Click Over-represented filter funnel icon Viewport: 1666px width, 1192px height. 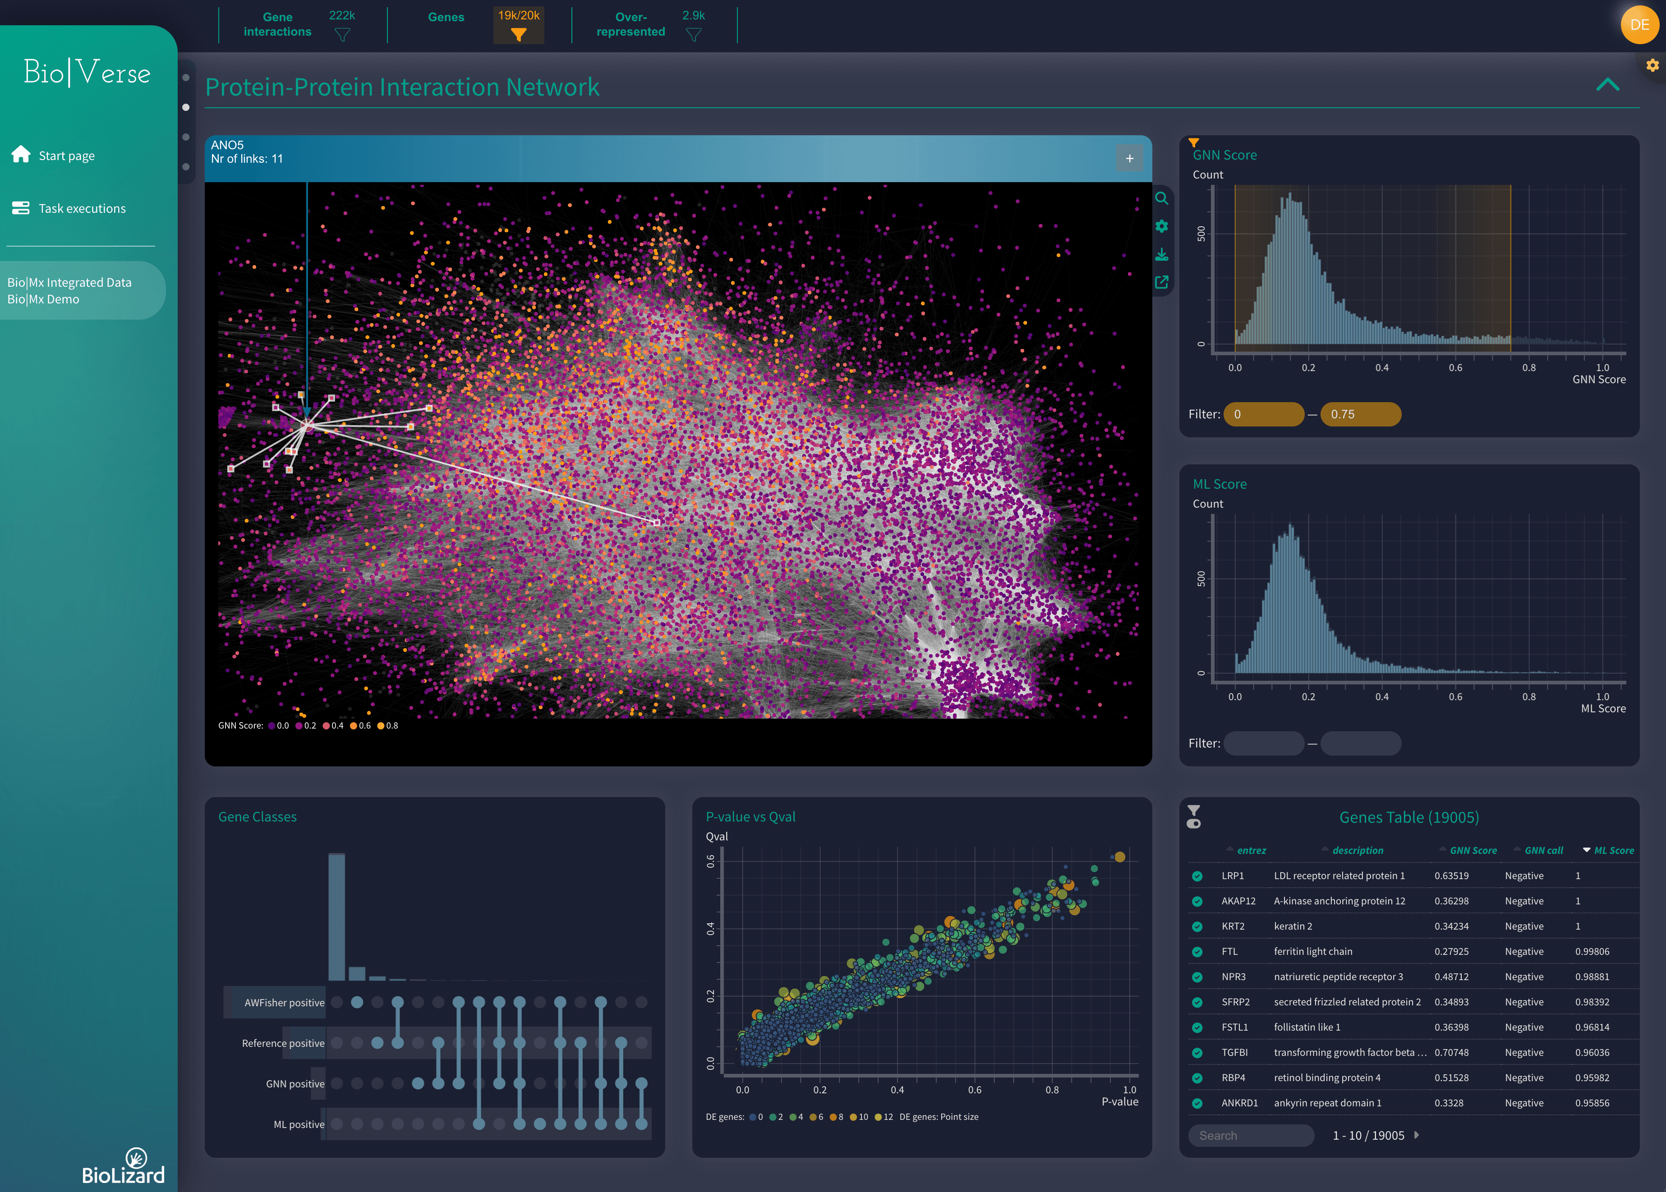click(693, 35)
